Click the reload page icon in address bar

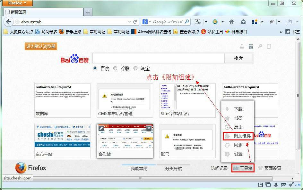point(135,22)
